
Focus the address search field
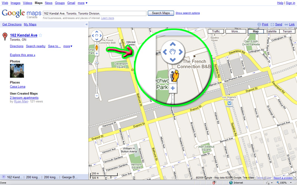[95, 13]
